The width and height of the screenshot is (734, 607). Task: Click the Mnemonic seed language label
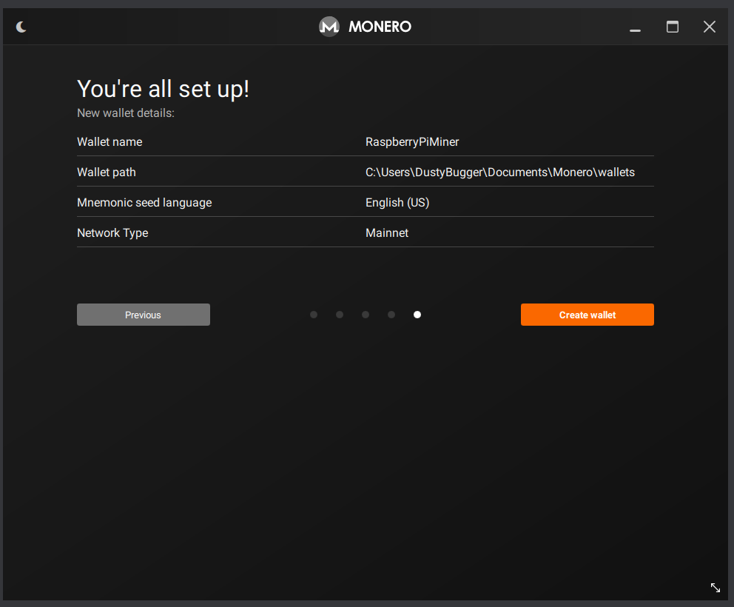pos(144,203)
